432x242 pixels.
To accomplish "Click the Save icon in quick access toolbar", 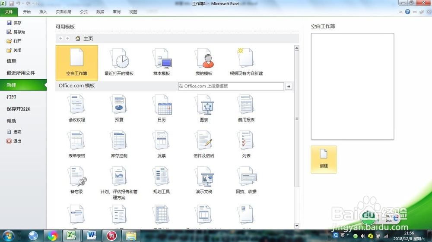I will point(11,3).
